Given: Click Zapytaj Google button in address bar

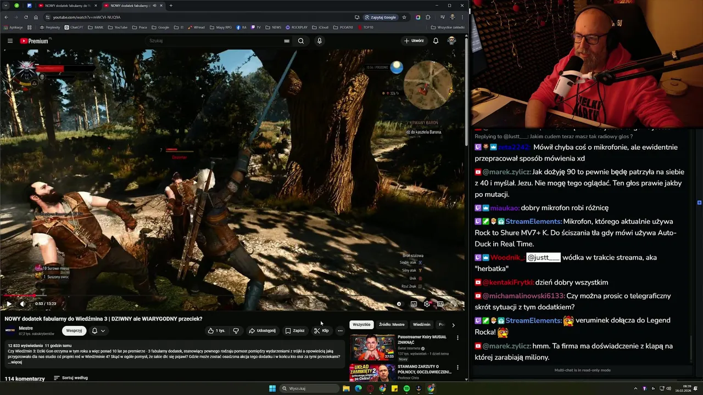Looking at the screenshot, I should 381,17.
